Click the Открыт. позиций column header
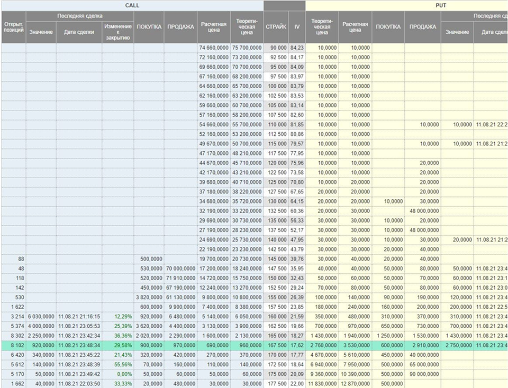The height and width of the screenshot is (388, 508). [13, 26]
